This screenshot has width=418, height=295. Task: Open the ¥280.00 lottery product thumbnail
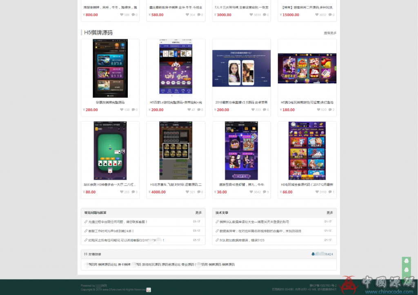coord(110,68)
